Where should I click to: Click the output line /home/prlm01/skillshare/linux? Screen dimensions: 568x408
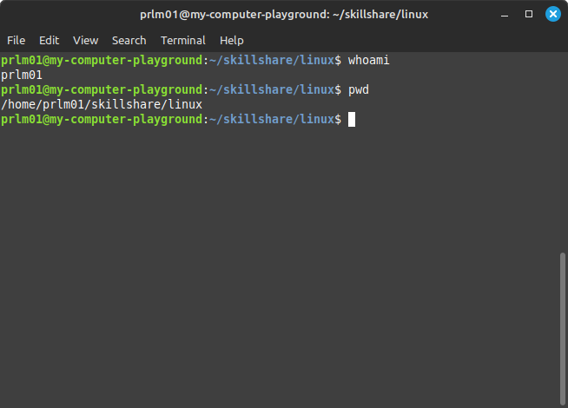pyautogui.click(x=102, y=105)
